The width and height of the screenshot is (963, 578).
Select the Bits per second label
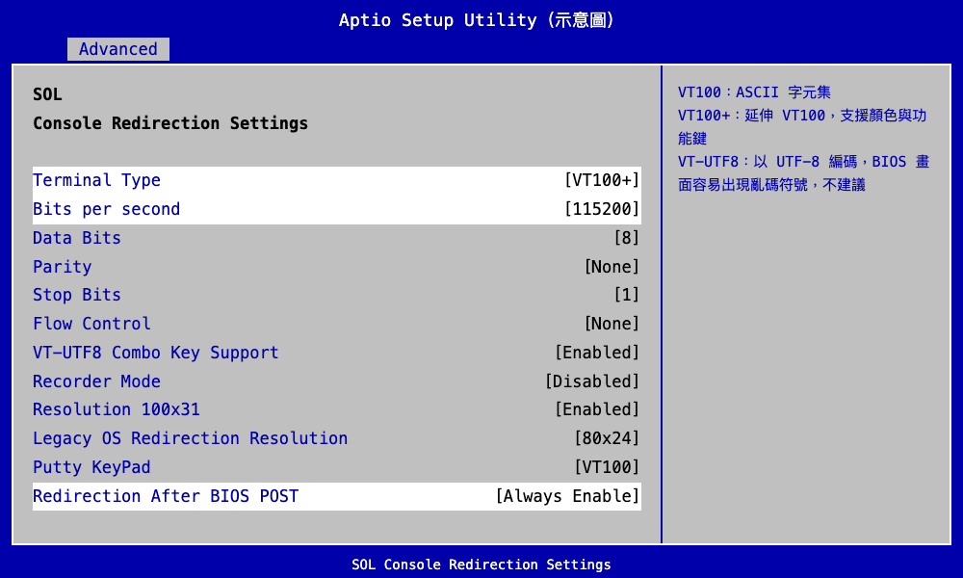[x=106, y=209]
